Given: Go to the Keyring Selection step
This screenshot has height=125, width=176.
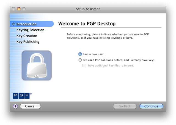Looking at the screenshot, I should [x=30, y=30].
